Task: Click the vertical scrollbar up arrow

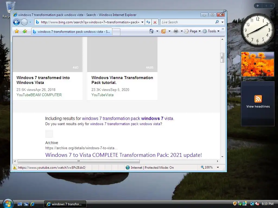Action: coord(222,39)
